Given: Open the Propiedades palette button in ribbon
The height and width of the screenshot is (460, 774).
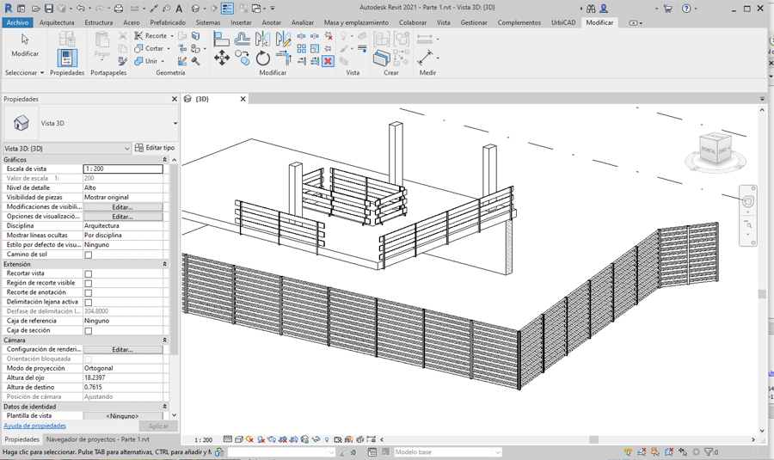Looking at the screenshot, I should (67, 57).
